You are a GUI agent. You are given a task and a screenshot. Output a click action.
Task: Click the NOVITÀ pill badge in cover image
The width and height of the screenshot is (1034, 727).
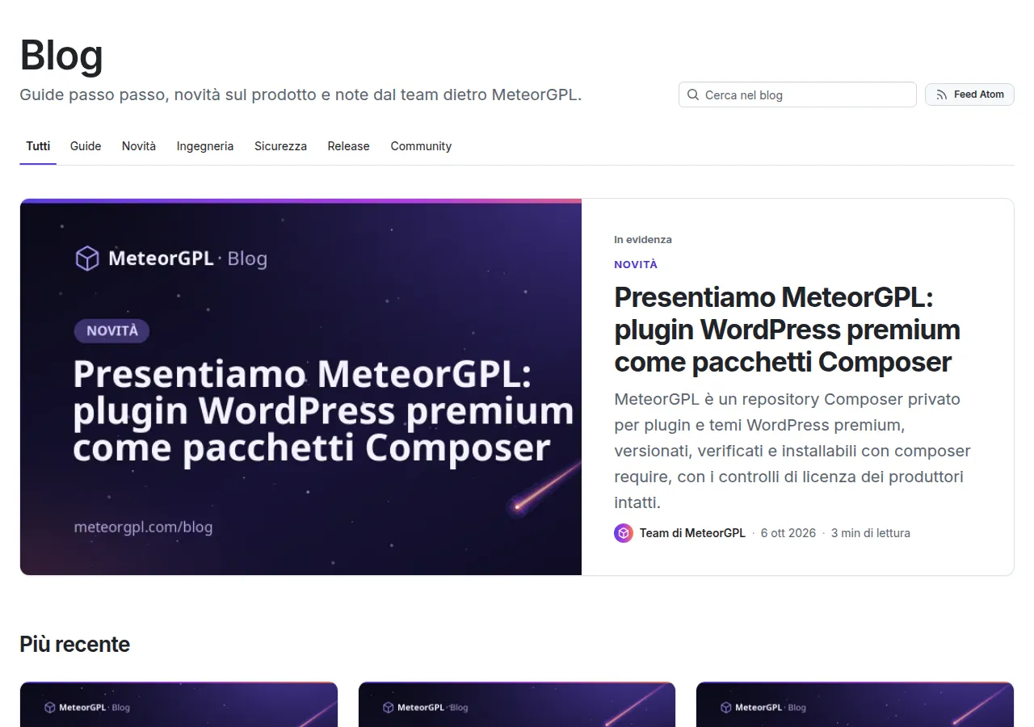click(111, 331)
